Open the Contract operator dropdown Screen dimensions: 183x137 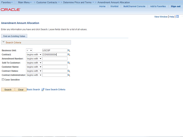pyautogui.click(x=34, y=55)
